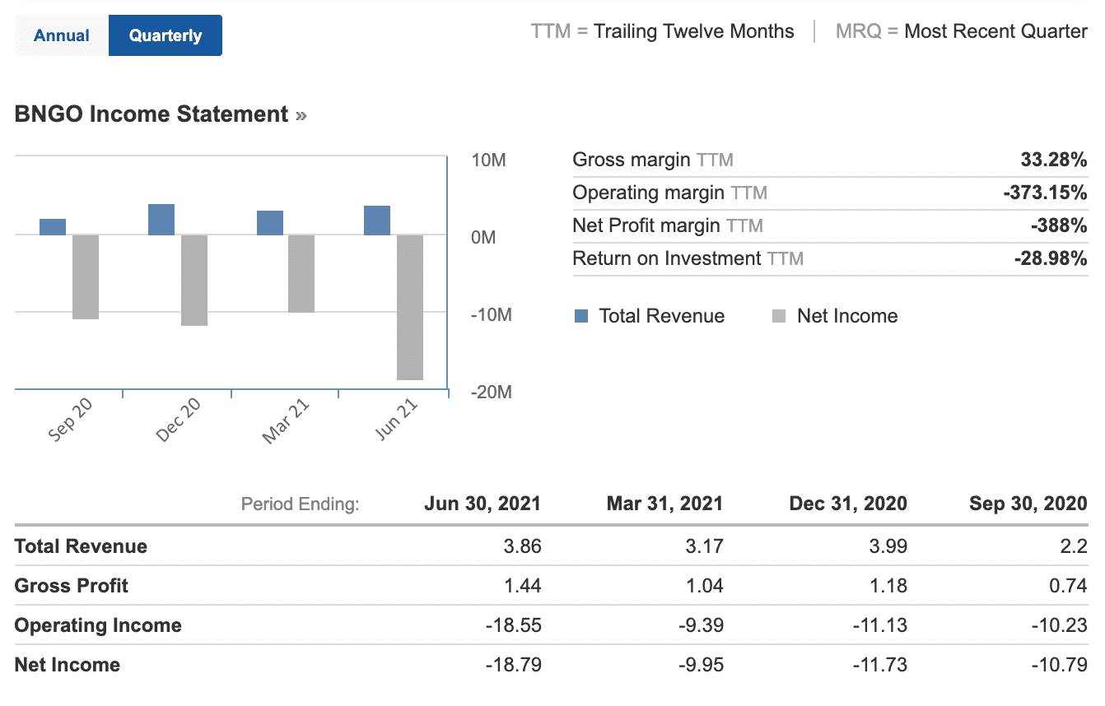Click the 0M axis label
Screen dimensions: 1105x706
[x=484, y=238]
